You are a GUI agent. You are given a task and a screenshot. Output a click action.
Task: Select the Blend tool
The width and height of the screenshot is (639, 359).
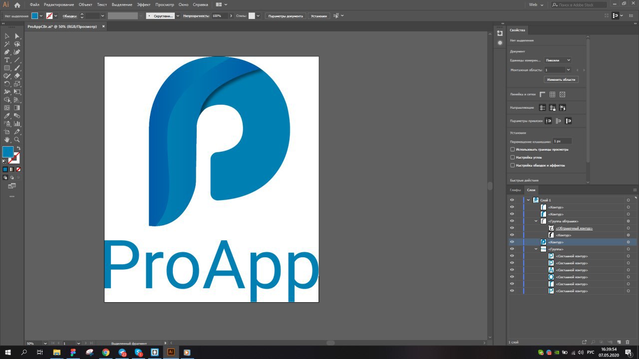tap(17, 116)
